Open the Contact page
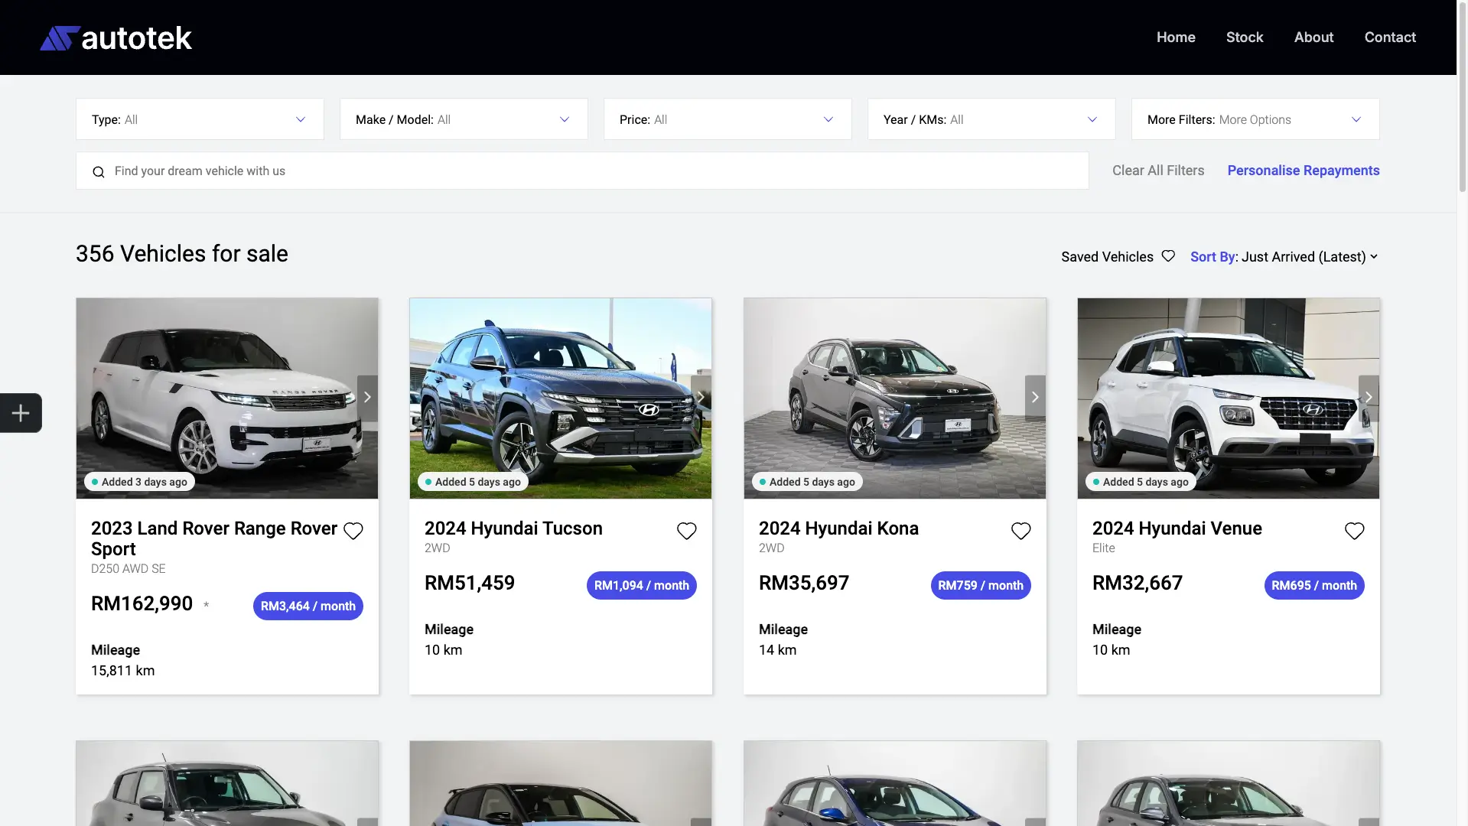Image resolution: width=1468 pixels, height=826 pixels. [1390, 37]
